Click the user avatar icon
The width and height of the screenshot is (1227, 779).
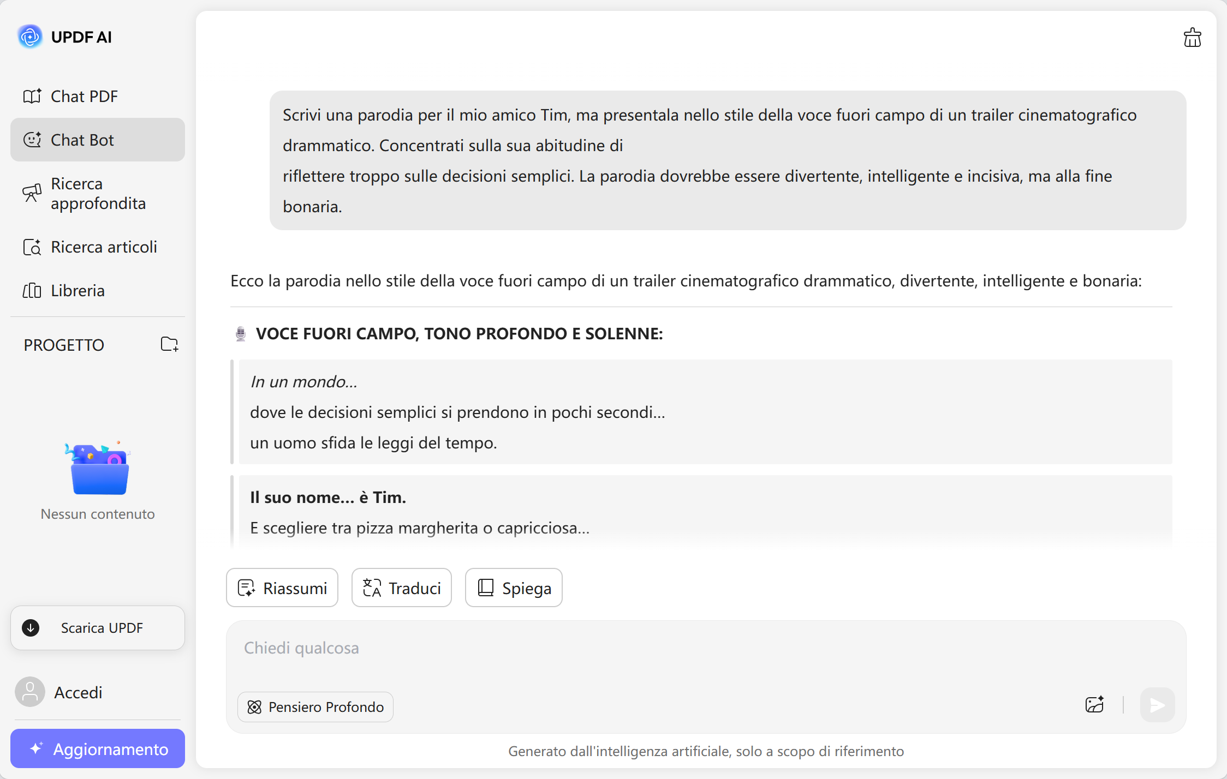click(x=30, y=692)
